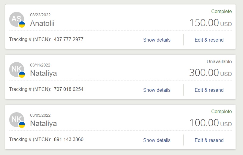
Task: Click the NK avatar dated 03/03/2022
Action: 16,120
